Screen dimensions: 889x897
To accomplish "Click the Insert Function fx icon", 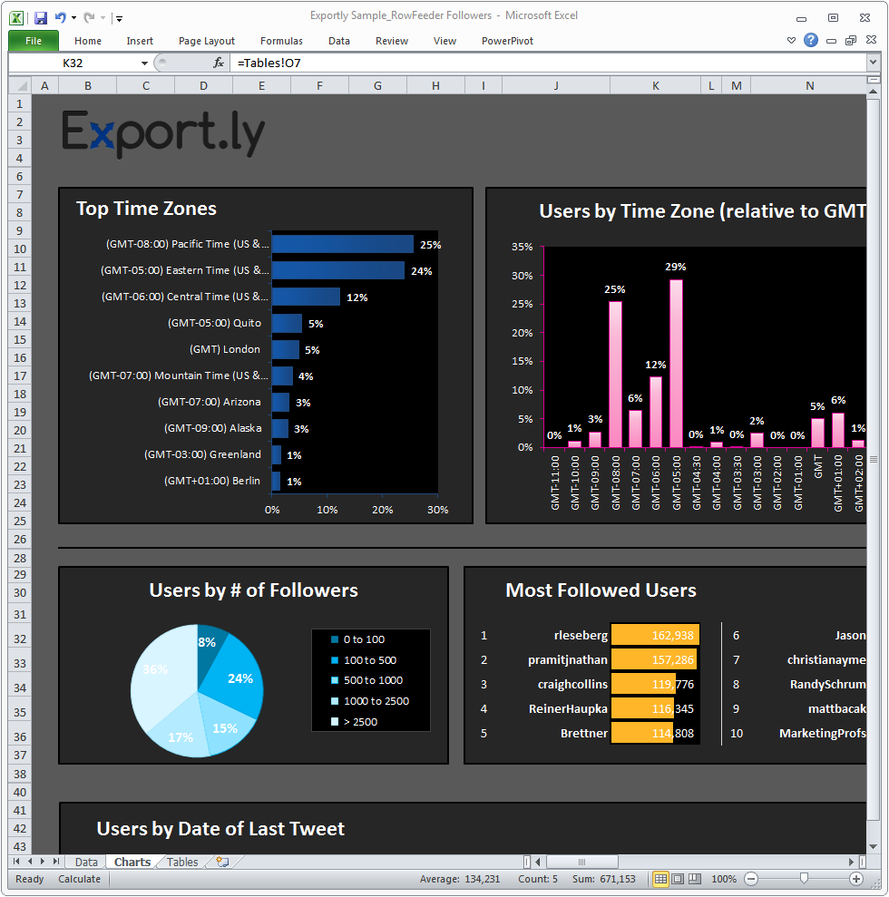I will click(x=219, y=63).
